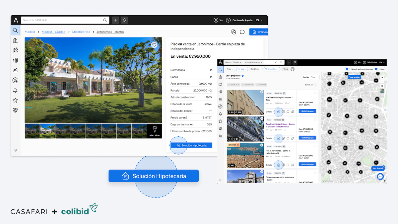Open the chat bubble icon near Create button
398x224 pixels.
click(x=242, y=32)
